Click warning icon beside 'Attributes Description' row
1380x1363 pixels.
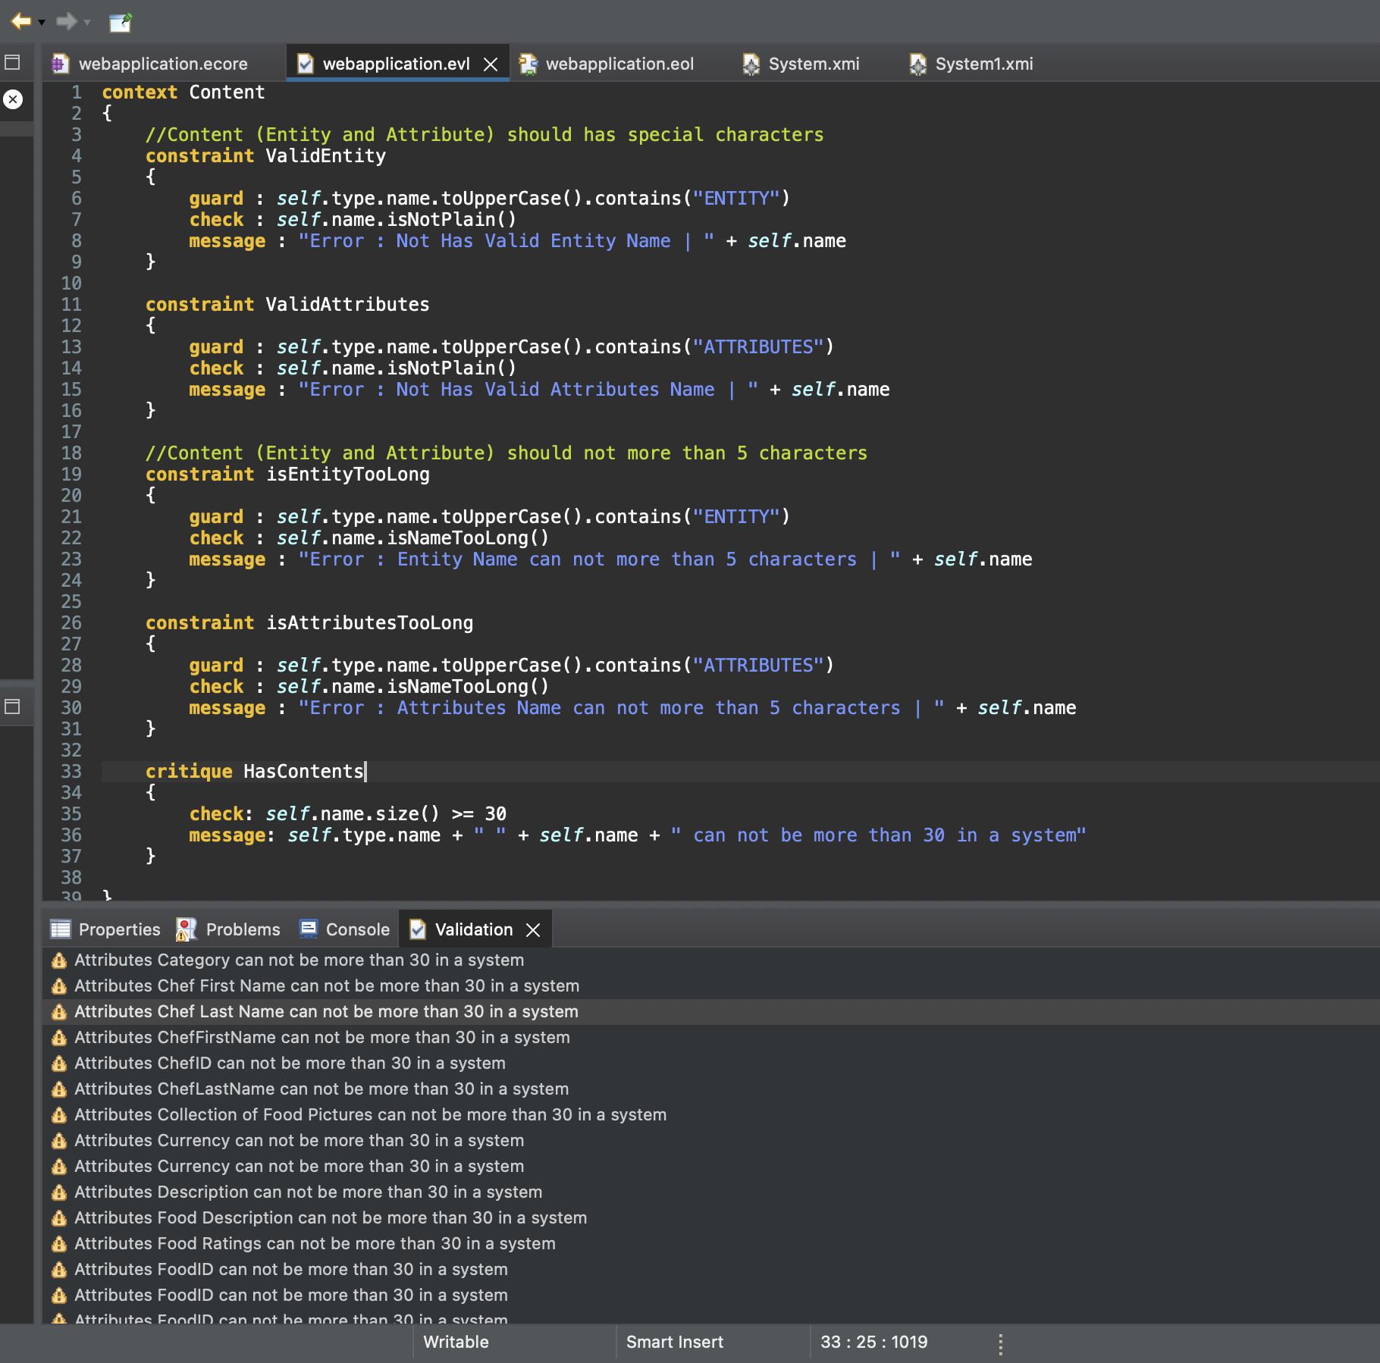(x=59, y=1192)
